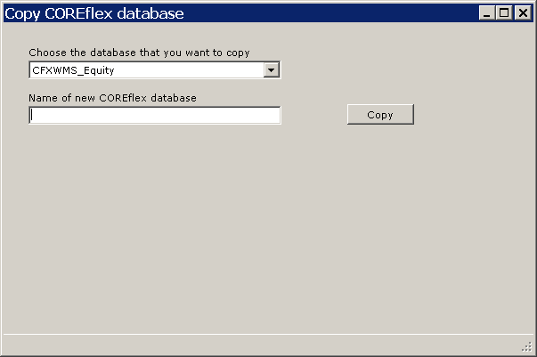This screenshot has height=357, width=537.
Task: Open the CFXWMS_Equity database dropdown arrow
Action: tap(272, 70)
